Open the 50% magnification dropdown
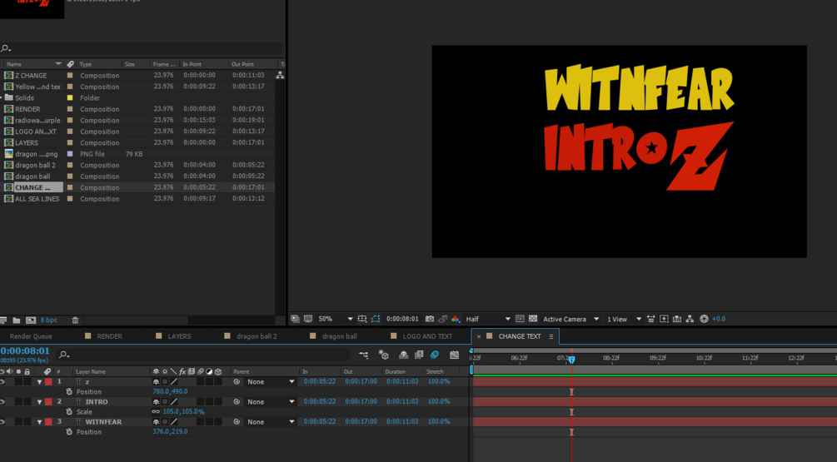Screen dimensions: 837x462 [336, 319]
